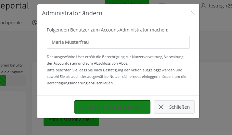The height and width of the screenshot is (135, 232).
Task: Open the testreg_r25 account menu
Action: click(220, 6)
